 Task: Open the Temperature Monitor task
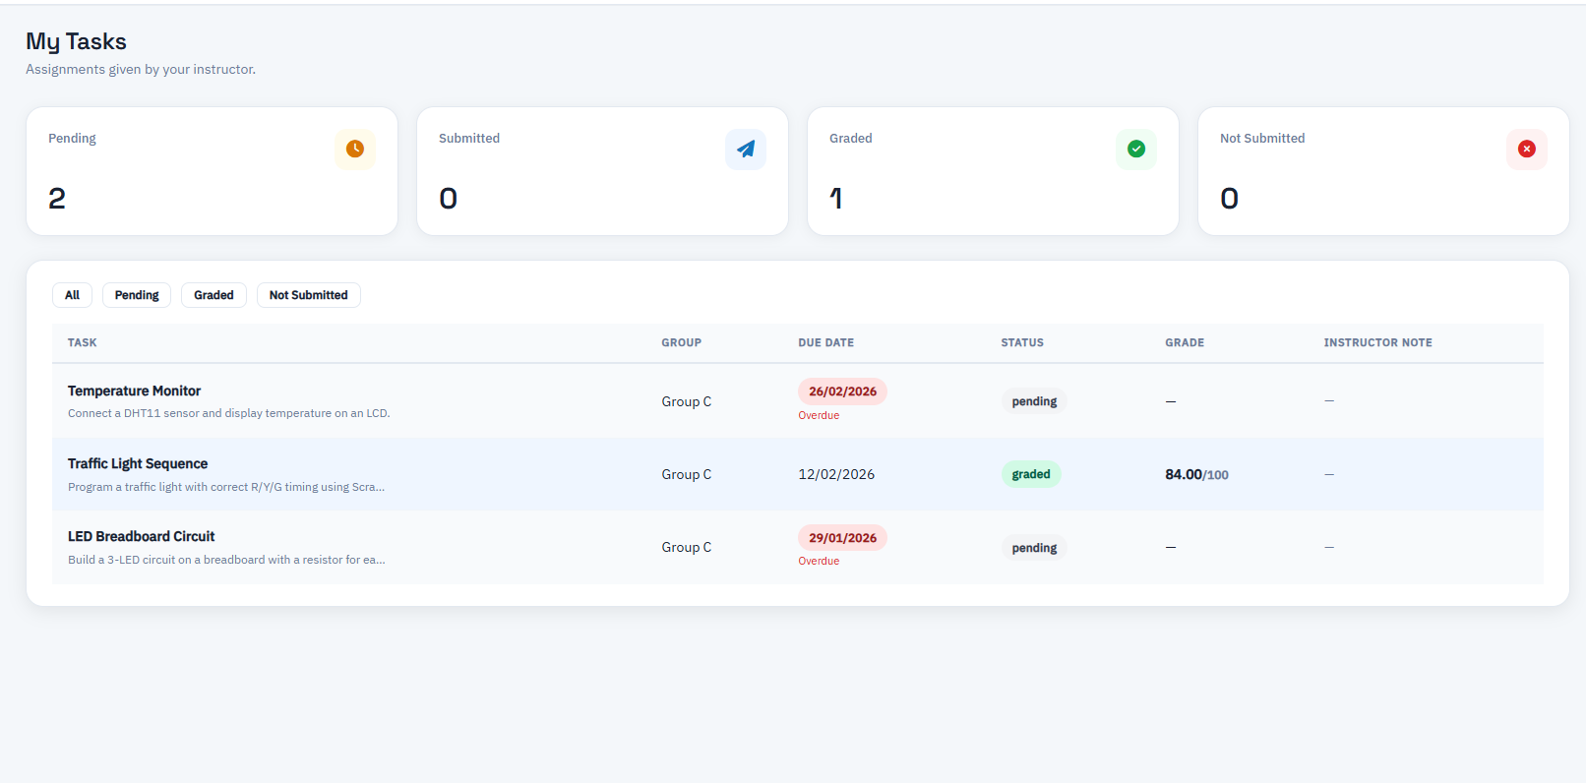click(x=134, y=391)
